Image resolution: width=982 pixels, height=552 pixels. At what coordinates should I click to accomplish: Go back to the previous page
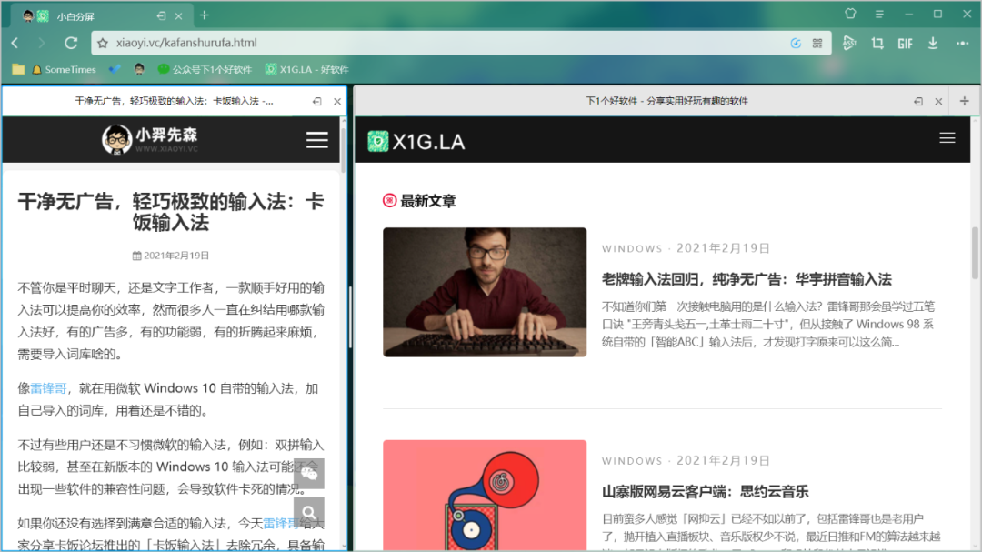click(15, 43)
